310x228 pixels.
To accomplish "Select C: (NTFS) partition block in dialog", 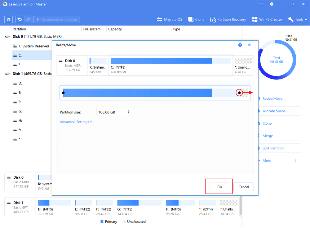I will tap(170, 66).
